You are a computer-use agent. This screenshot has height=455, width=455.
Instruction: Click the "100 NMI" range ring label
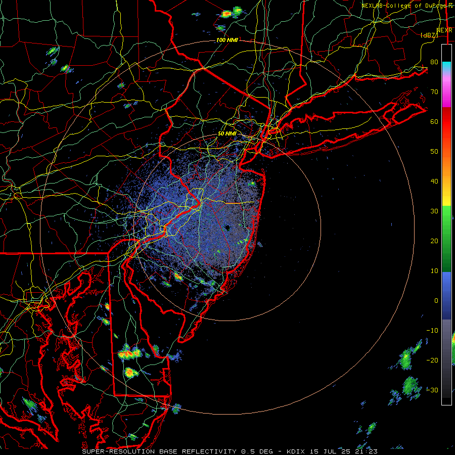point(227,40)
